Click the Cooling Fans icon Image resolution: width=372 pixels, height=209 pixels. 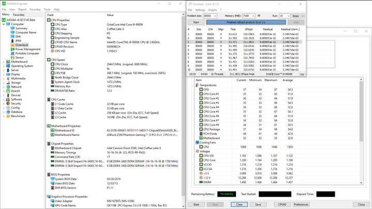point(197,142)
